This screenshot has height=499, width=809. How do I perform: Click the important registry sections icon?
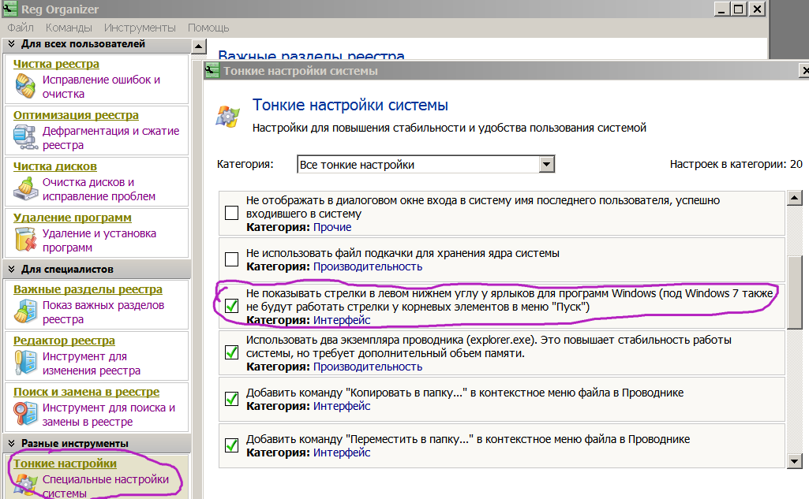click(25, 311)
